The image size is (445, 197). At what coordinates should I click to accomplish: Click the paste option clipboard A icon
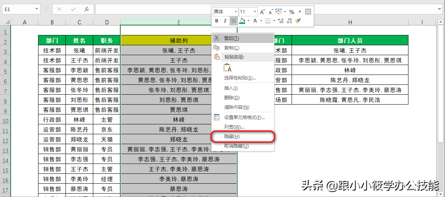click(x=227, y=67)
